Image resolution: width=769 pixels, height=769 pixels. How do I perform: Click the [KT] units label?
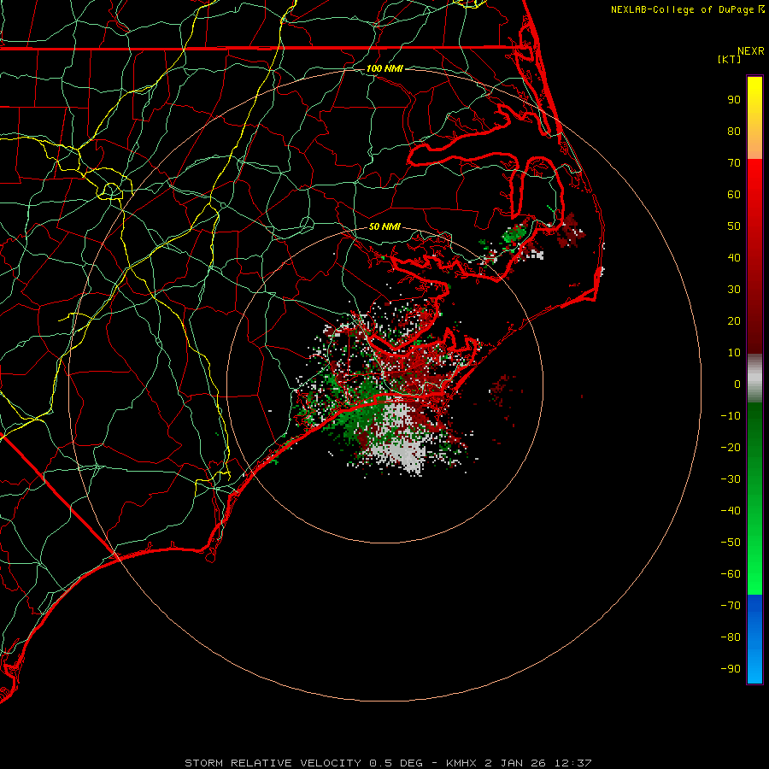coord(730,59)
